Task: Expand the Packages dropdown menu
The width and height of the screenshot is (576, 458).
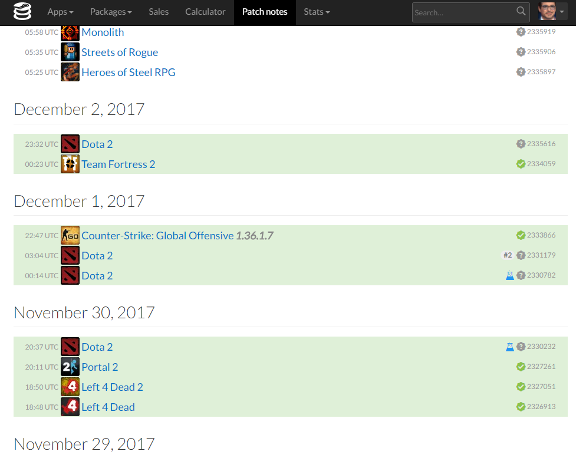Action: (111, 12)
